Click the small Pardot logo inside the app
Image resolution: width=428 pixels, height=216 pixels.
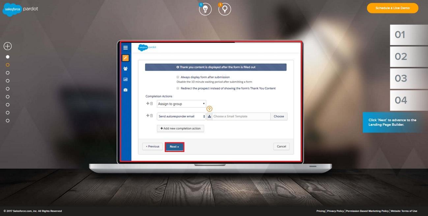coord(147,47)
